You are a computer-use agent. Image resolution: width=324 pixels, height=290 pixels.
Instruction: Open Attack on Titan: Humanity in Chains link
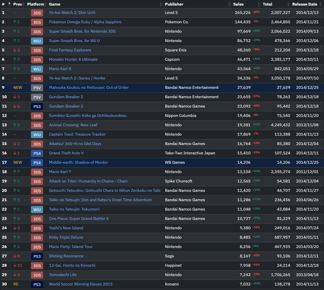[88, 181]
